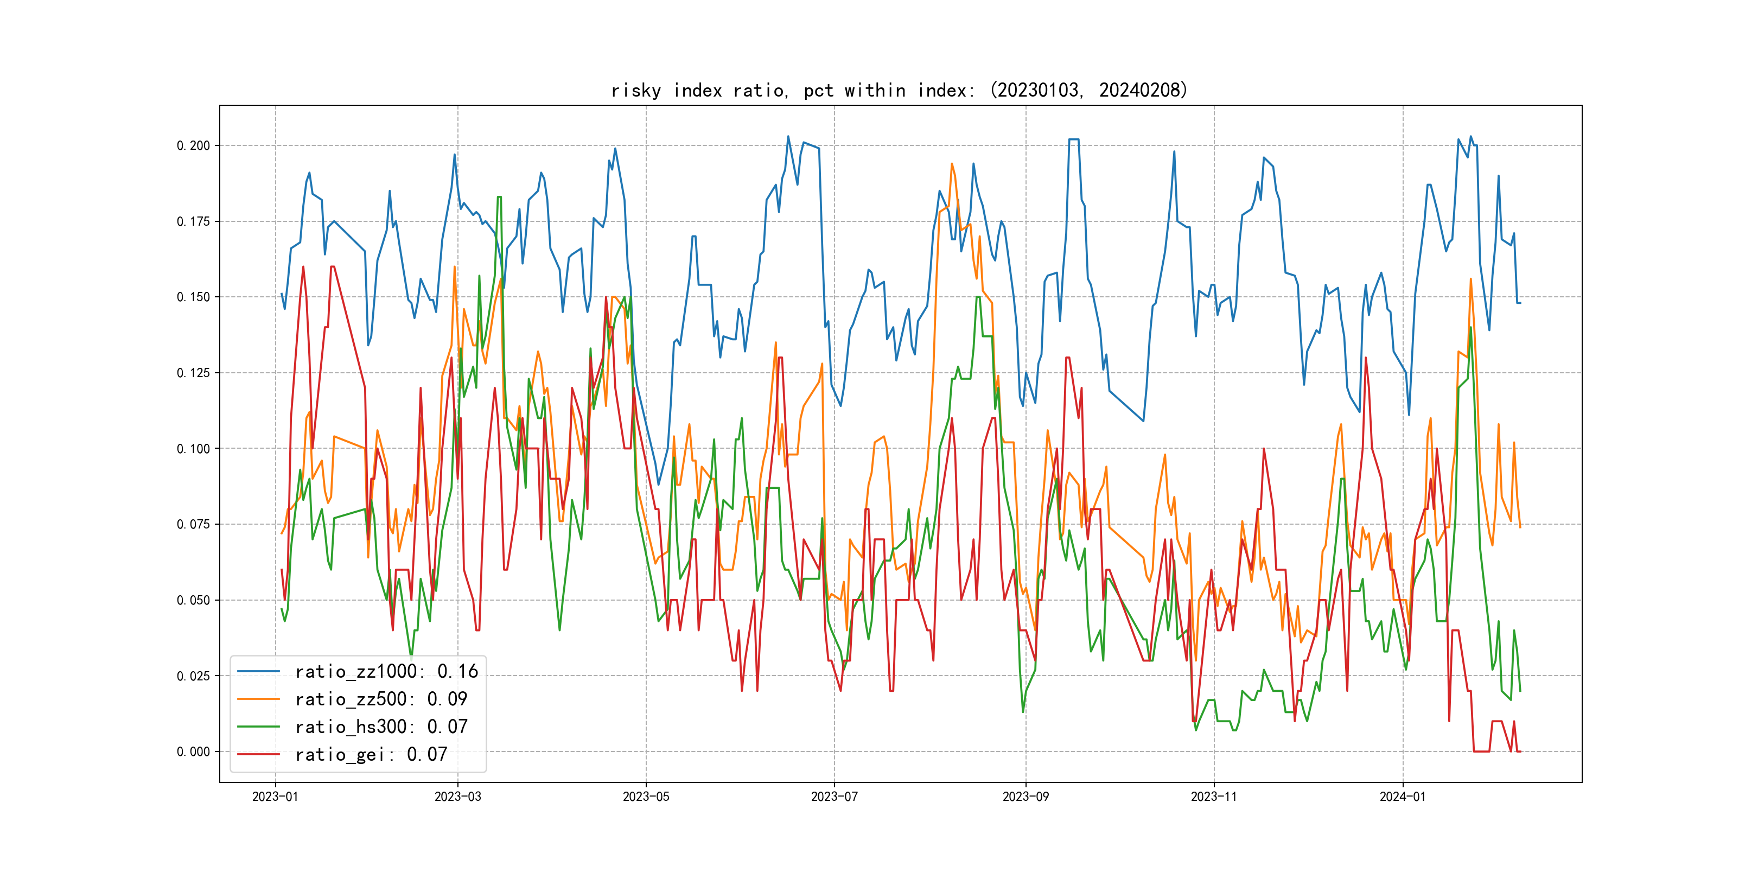Select the legend text ratio_zz1000: 0.16
This screenshot has height=879, width=1758.
click(x=386, y=672)
